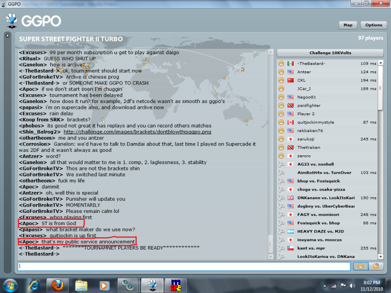Select player Antzer in the player list
391x293 pixels.
click(327, 72)
